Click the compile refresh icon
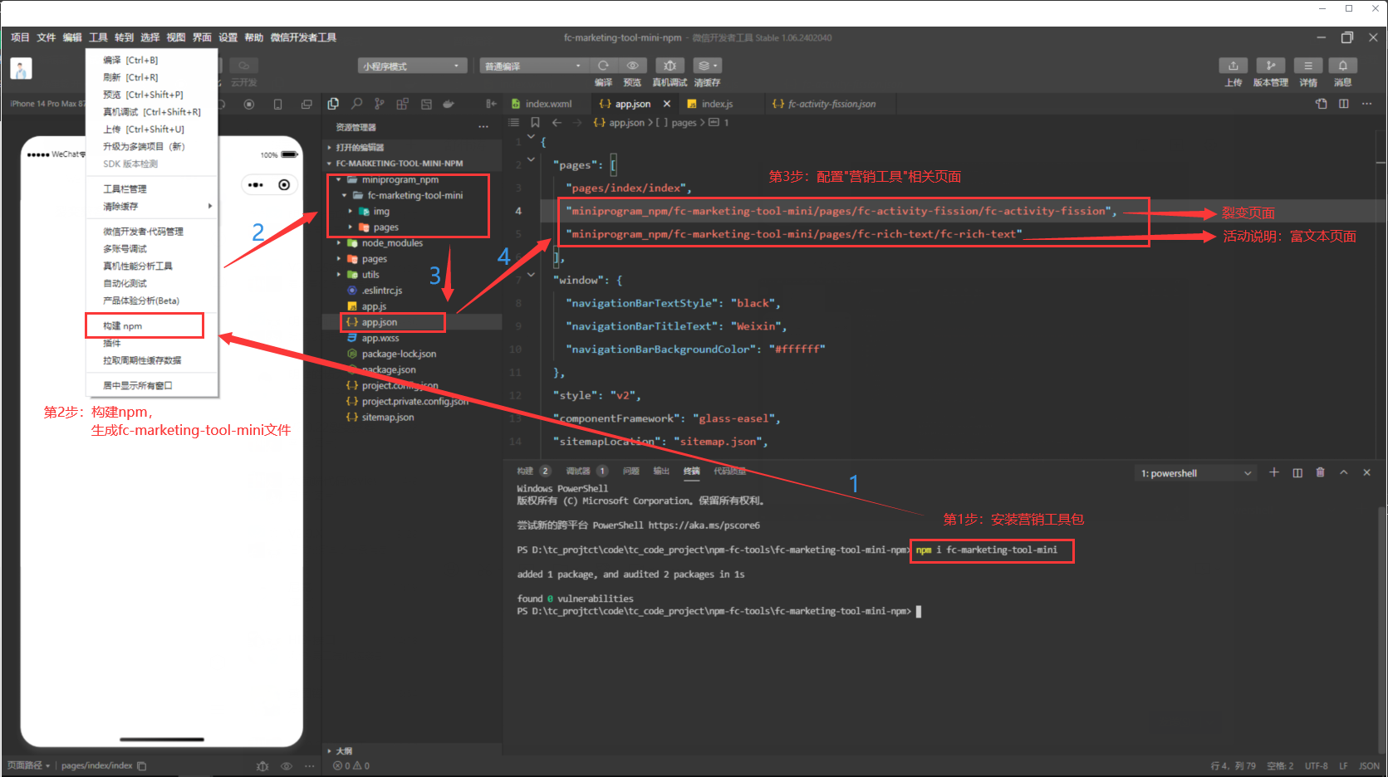1388x777 pixels. point(603,66)
